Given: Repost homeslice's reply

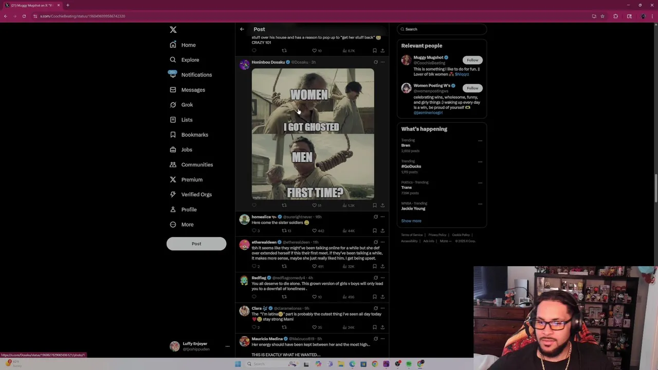Looking at the screenshot, I should (x=284, y=231).
